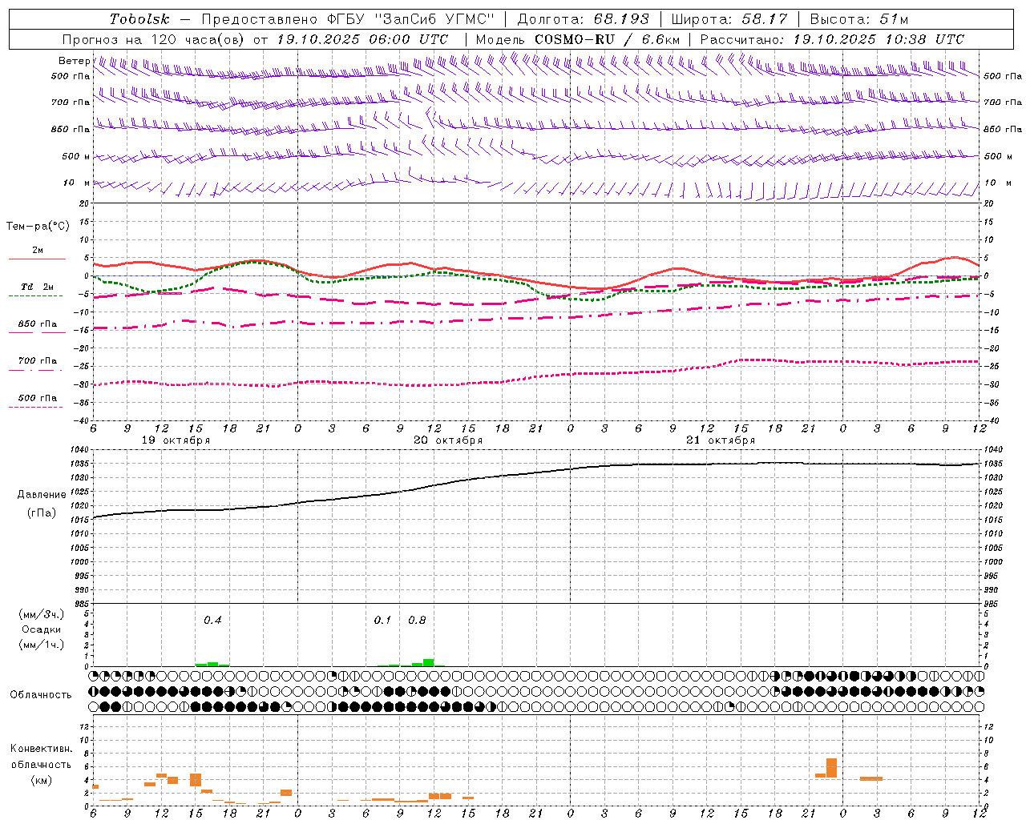The image size is (1026, 820).
Task: Click the '0.1' precipitation amount value
Action: pyautogui.click(x=383, y=621)
